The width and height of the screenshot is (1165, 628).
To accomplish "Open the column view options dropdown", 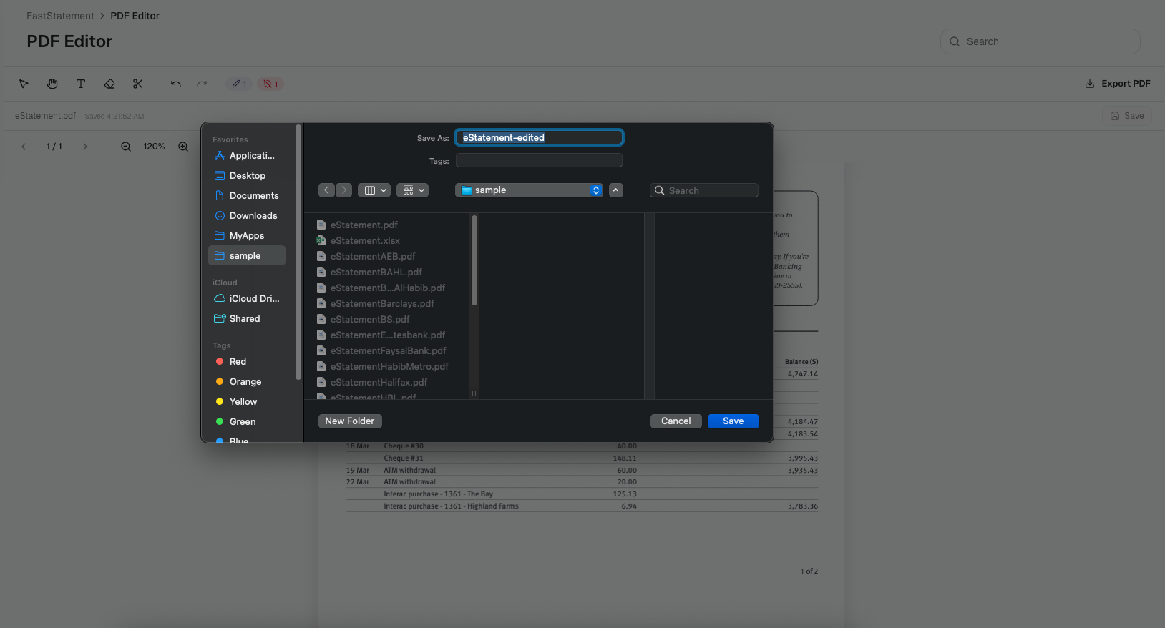I will coord(374,190).
